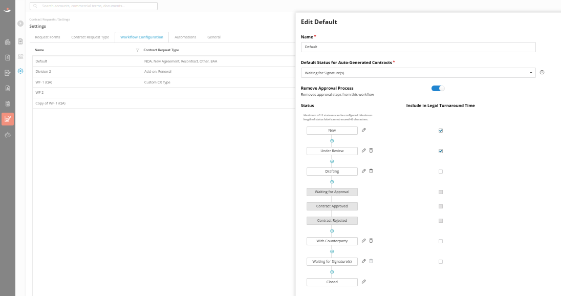Click the filter icon on the Name column
The height and width of the screenshot is (296, 561).
click(x=137, y=50)
